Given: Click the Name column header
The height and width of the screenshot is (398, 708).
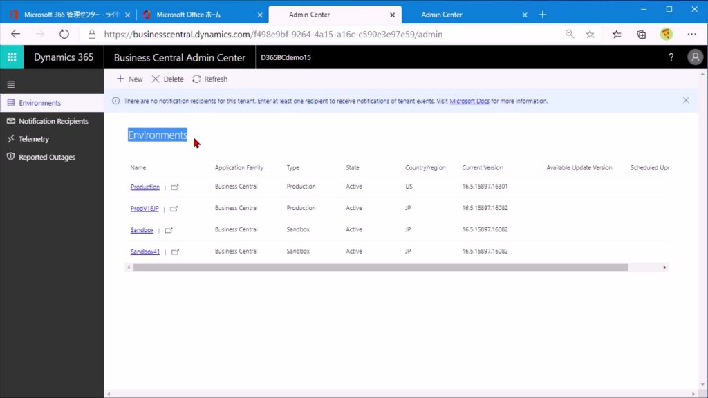Looking at the screenshot, I should pos(138,167).
